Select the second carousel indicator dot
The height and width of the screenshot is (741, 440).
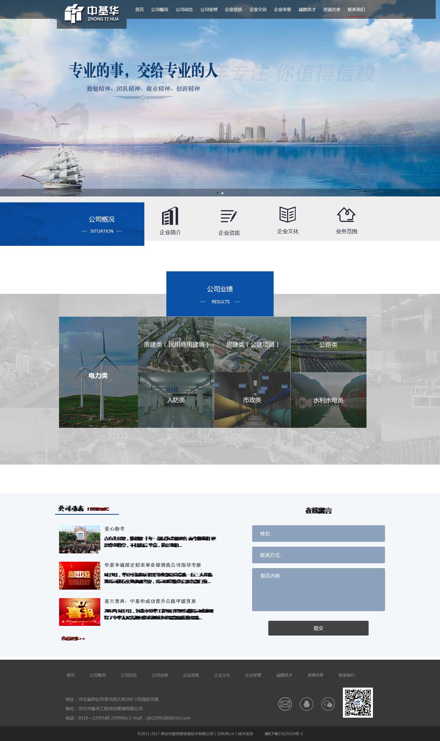pos(222,193)
